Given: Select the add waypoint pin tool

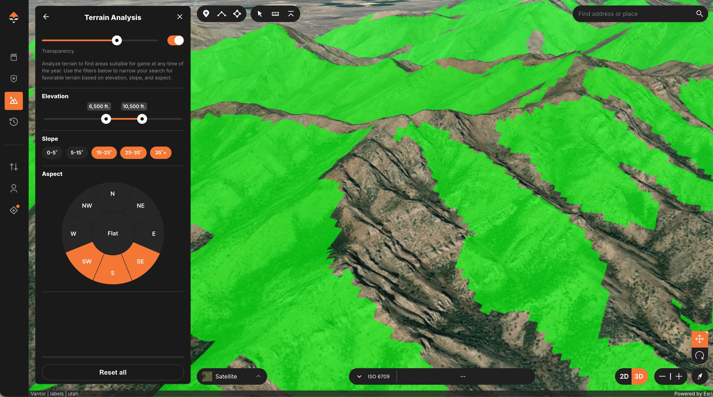Looking at the screenshot, I should pyautogui.click(x=206, y=13).
